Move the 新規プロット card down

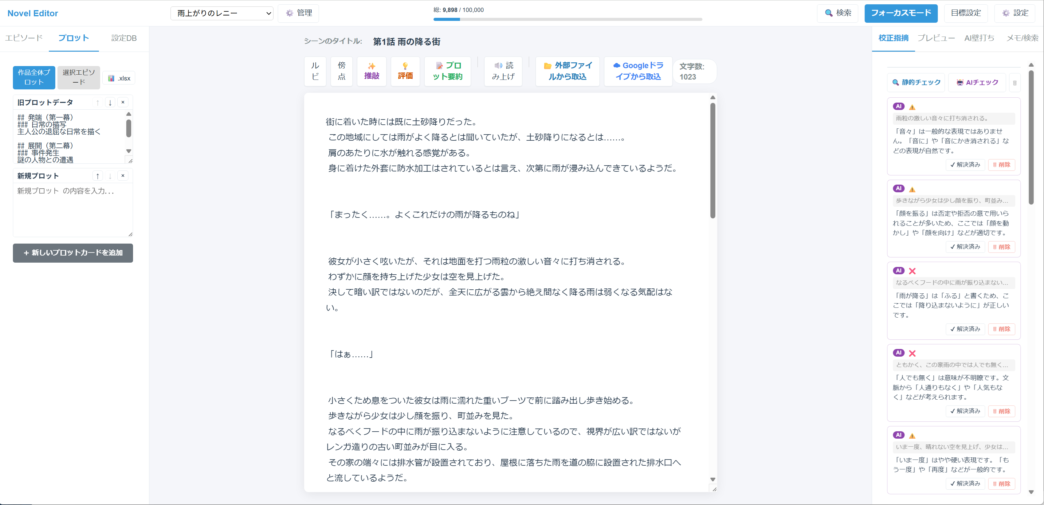(x=110, y=176)
